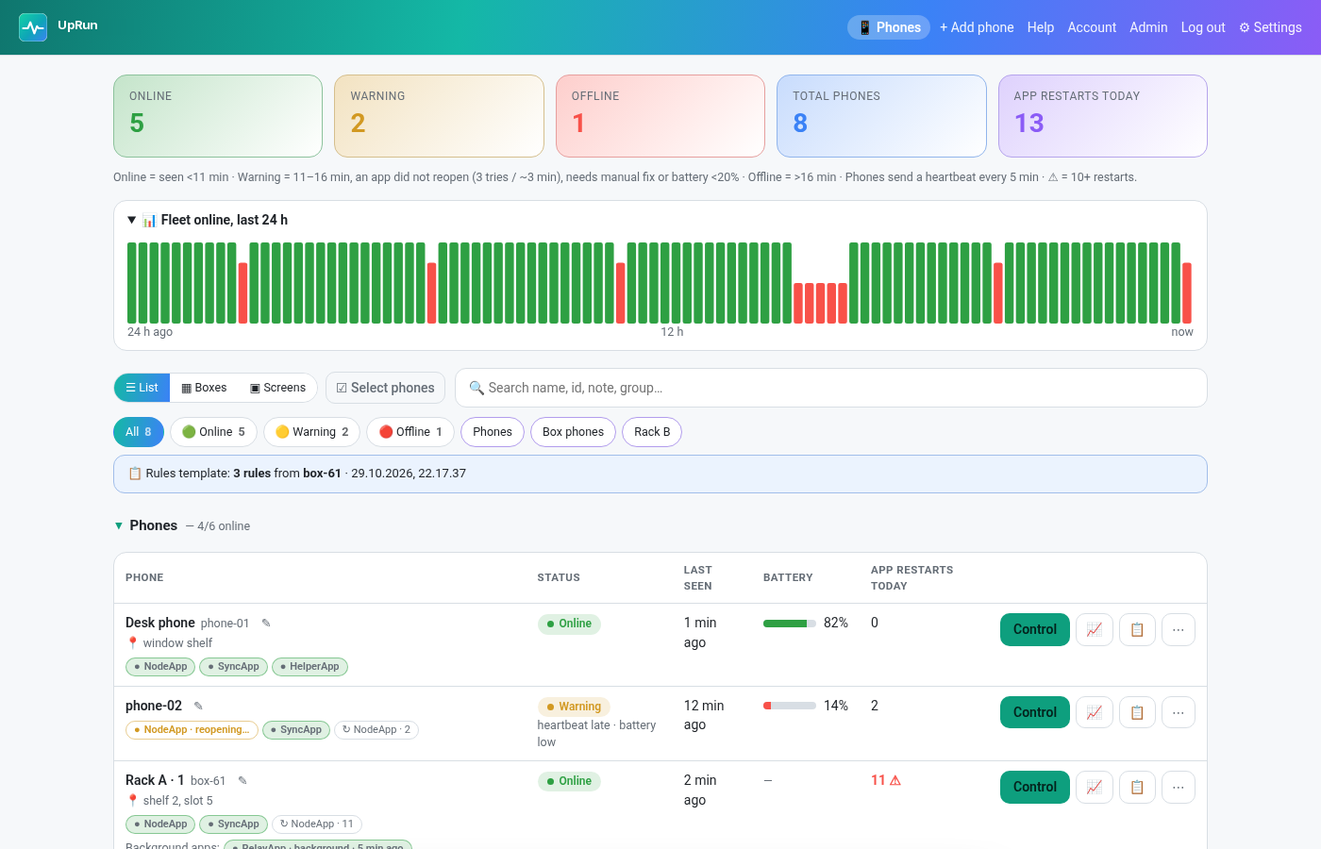This screenshot has width=1321, height=849.
Task: Toggle Select phones mode
Action: 385,388
